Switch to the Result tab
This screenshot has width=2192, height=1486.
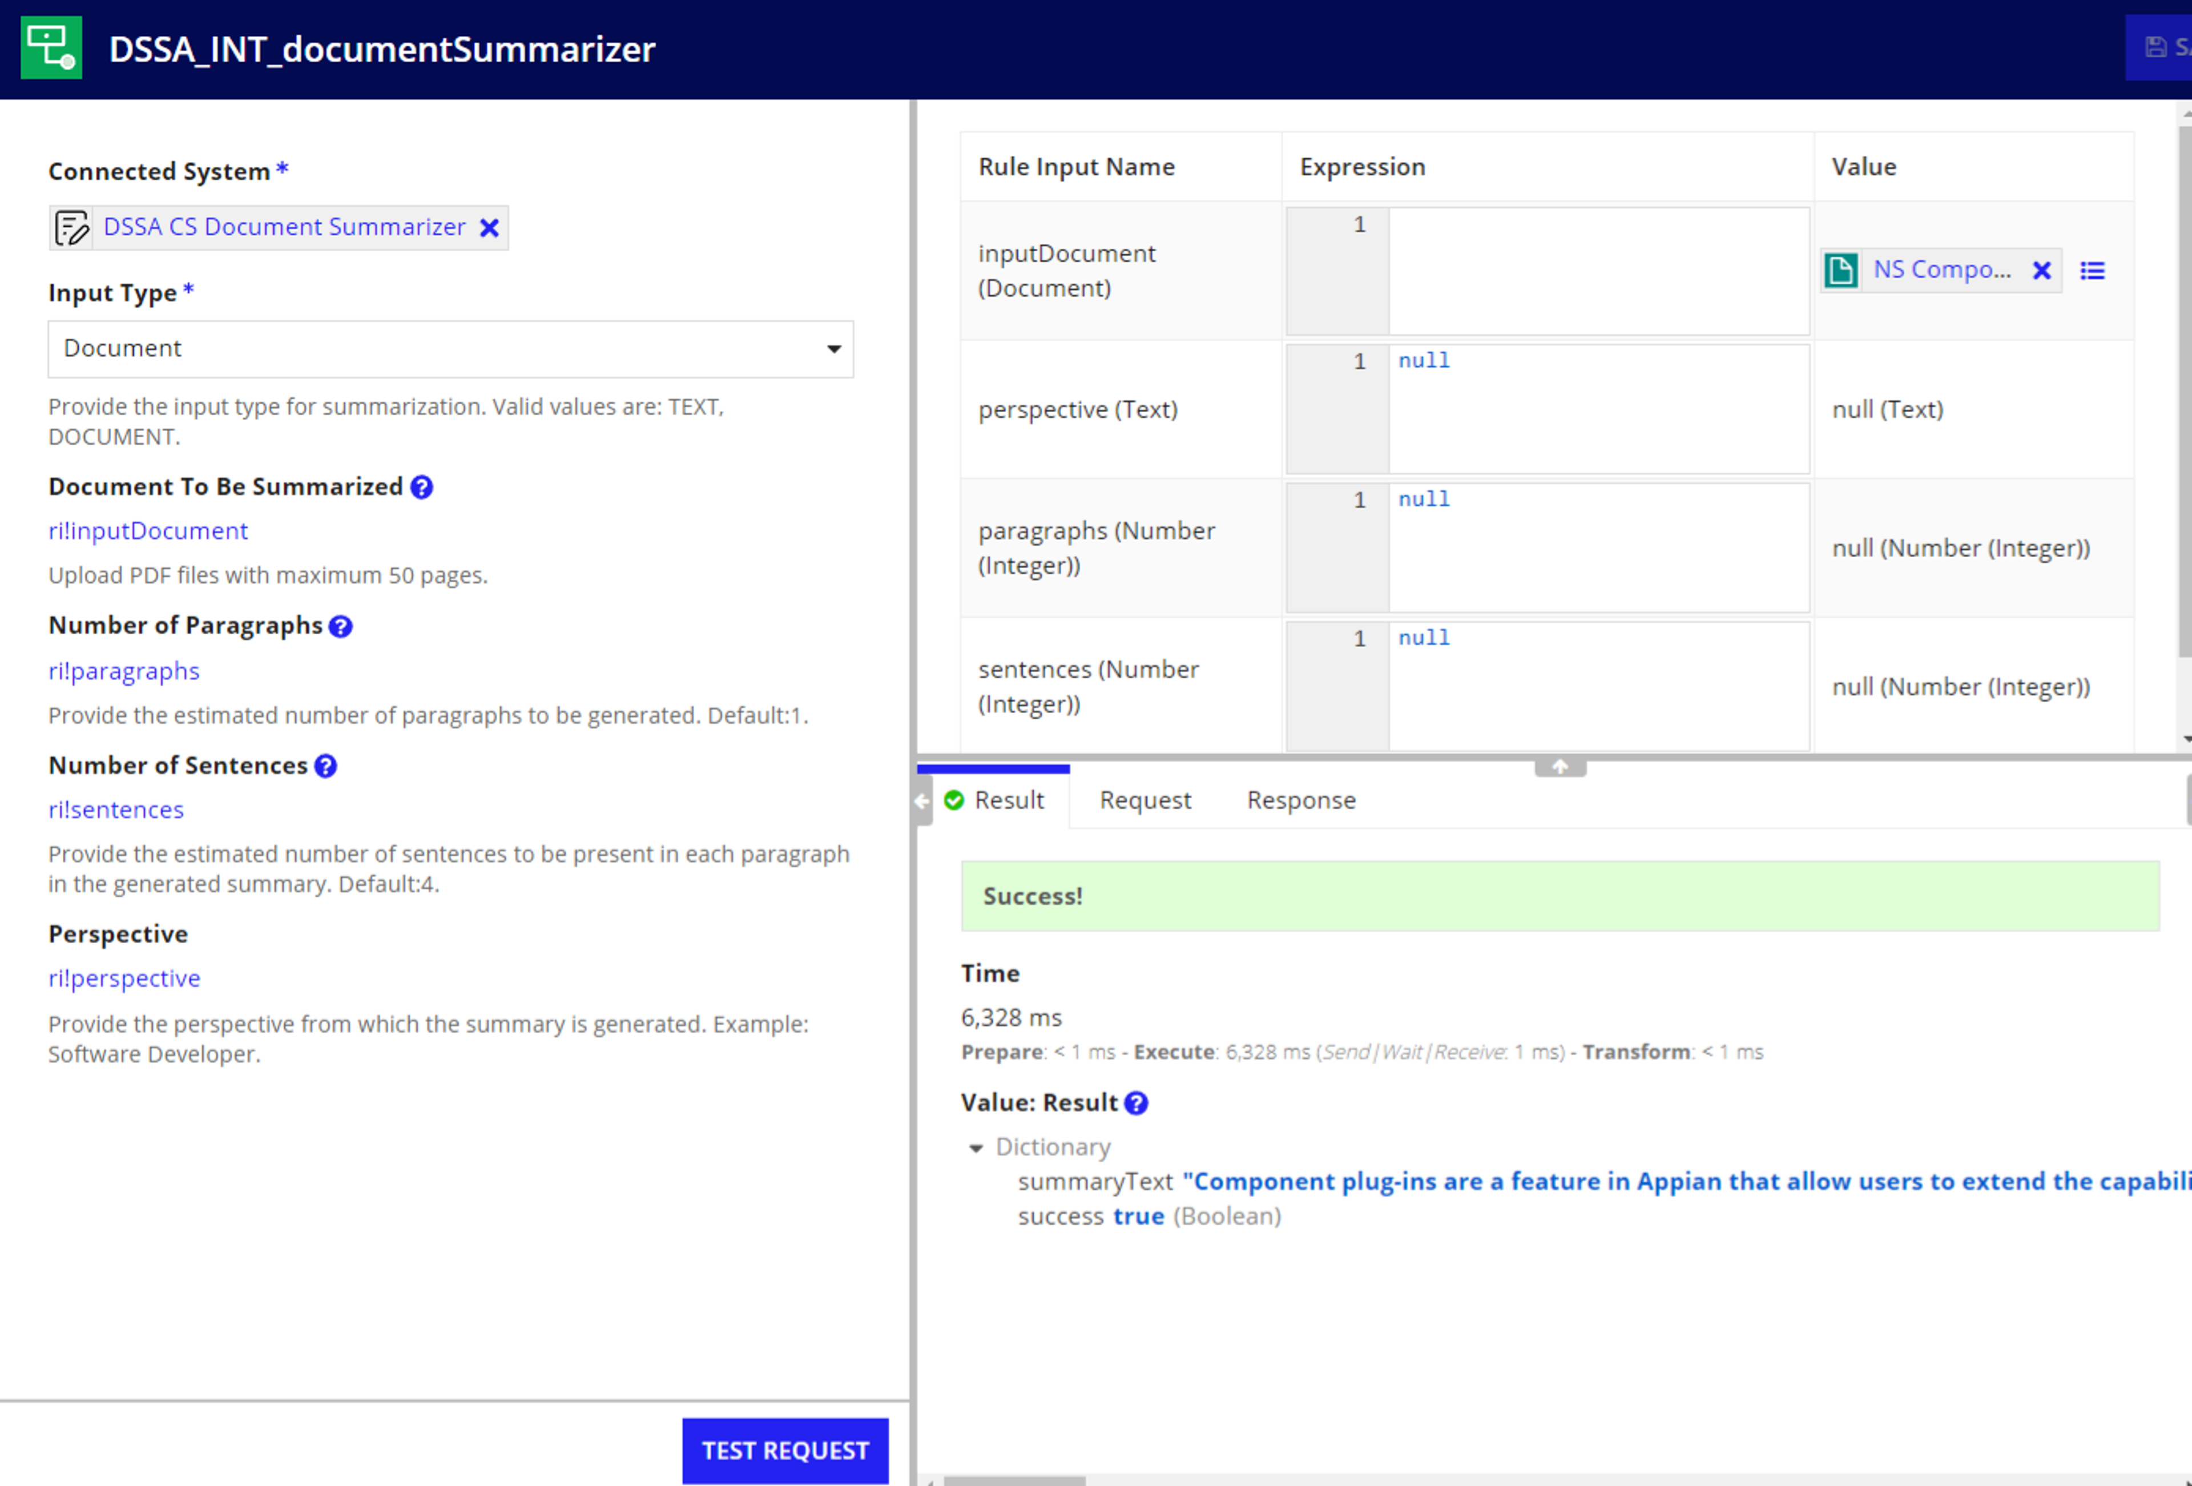[x=995, y=800]
